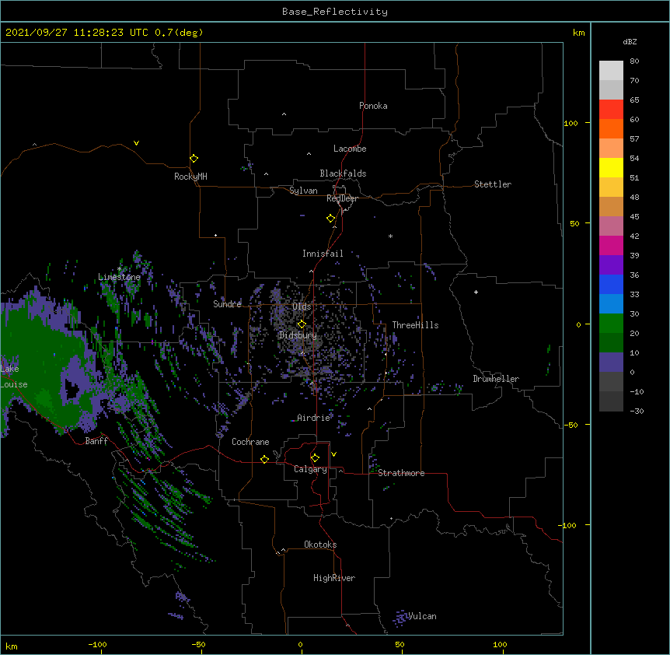Select the Innisfail label
The image size is (670, 655).
tap(323, 254)
